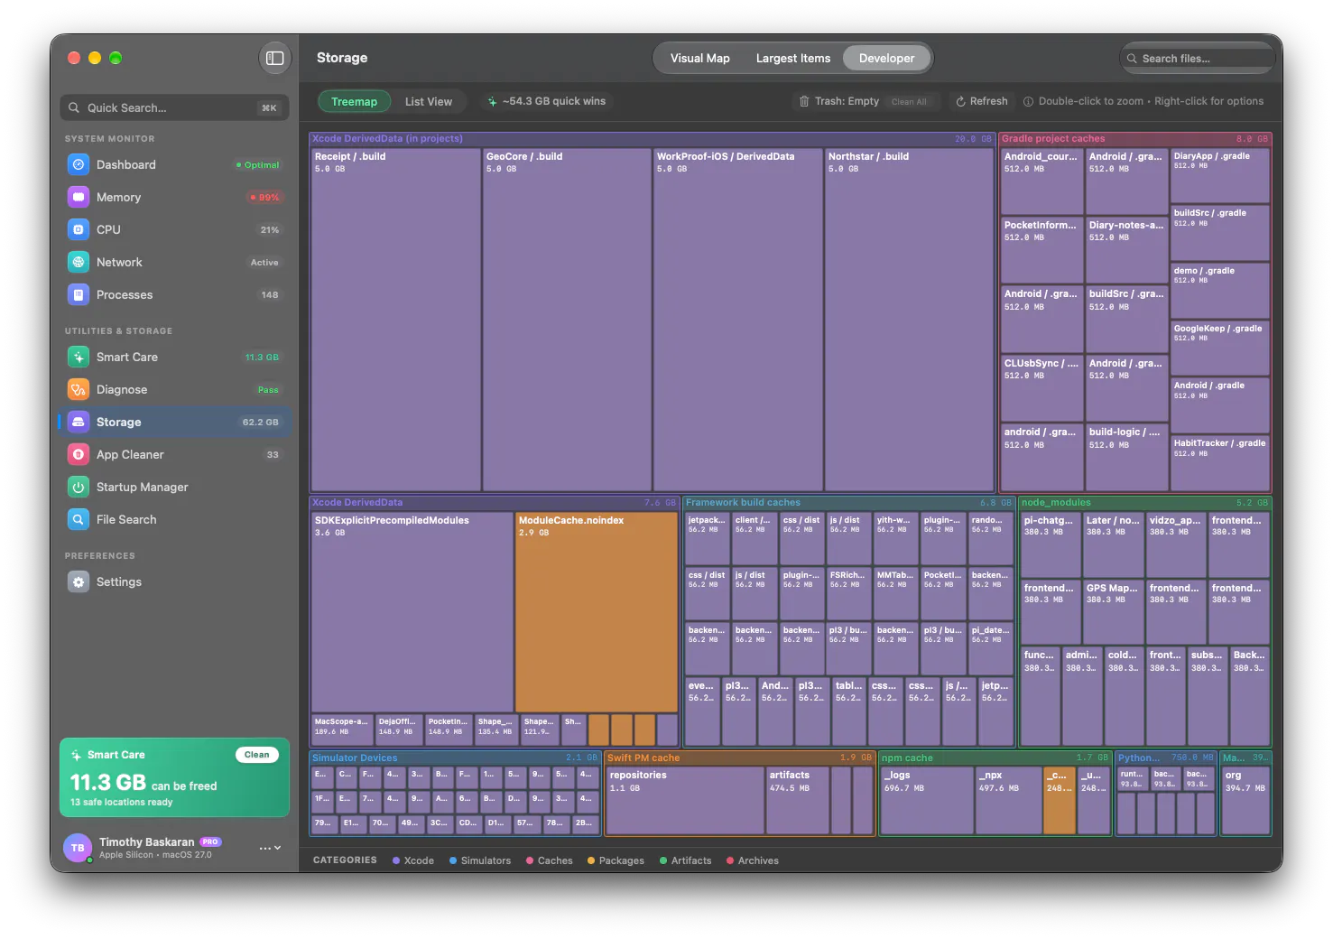Click the magnifier icon in Quick Search
Screen dimensions: 1333x939
[x=75, y=107]
